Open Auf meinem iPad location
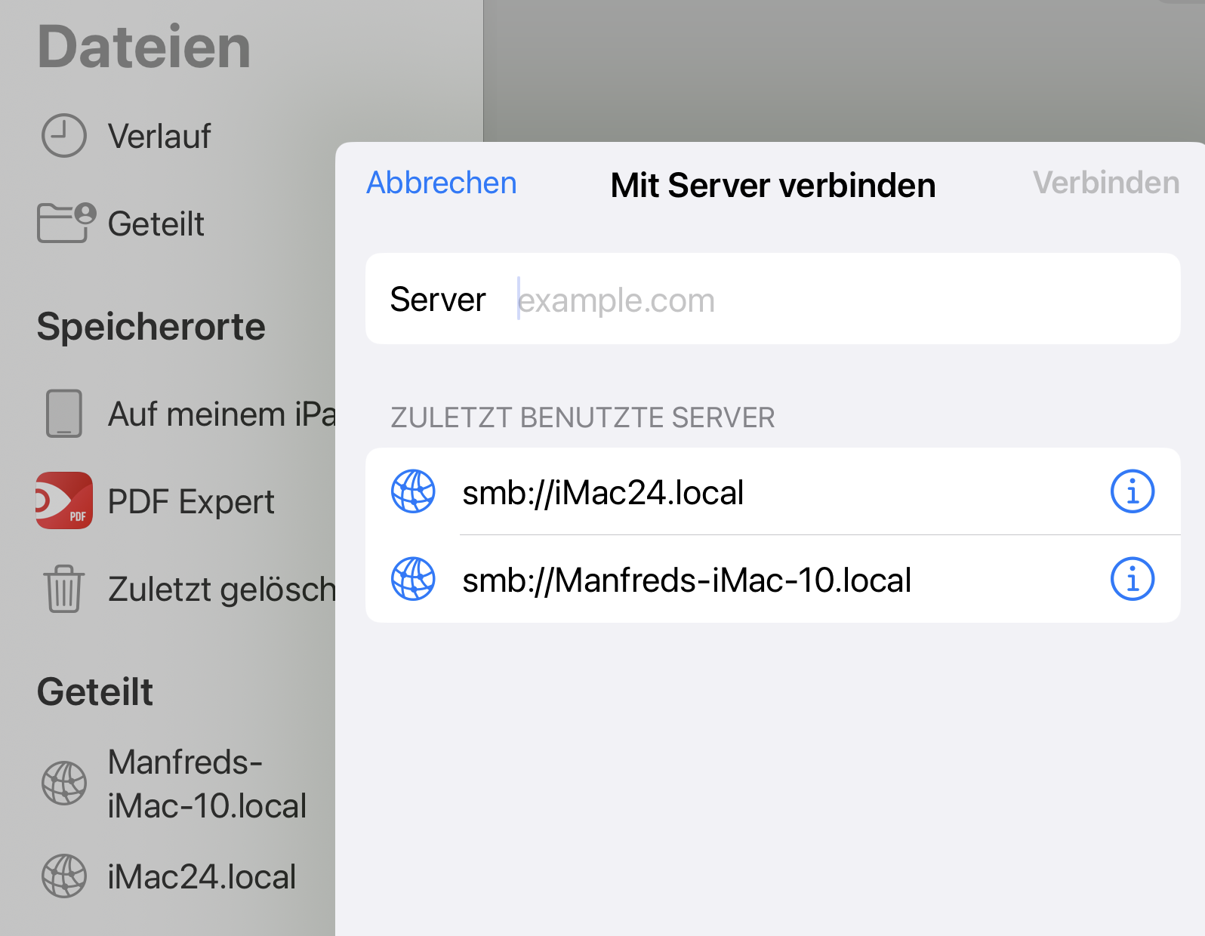1205x936 pixels. [x=220, y=414]
